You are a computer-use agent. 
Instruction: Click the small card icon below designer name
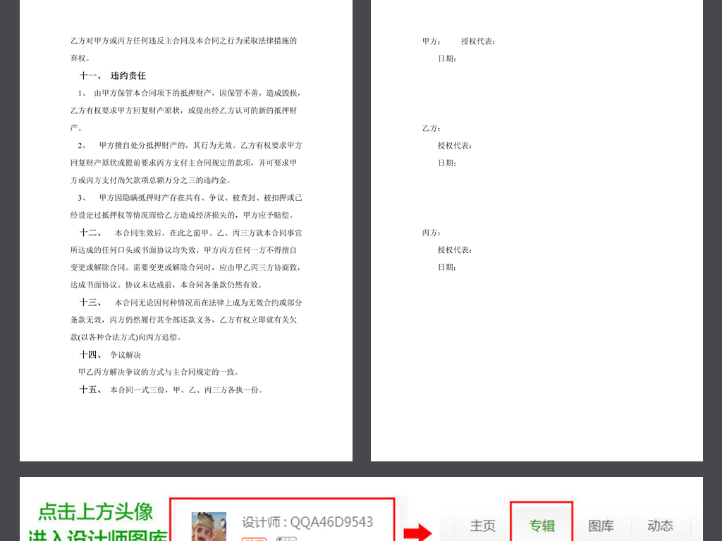point(286,539)
